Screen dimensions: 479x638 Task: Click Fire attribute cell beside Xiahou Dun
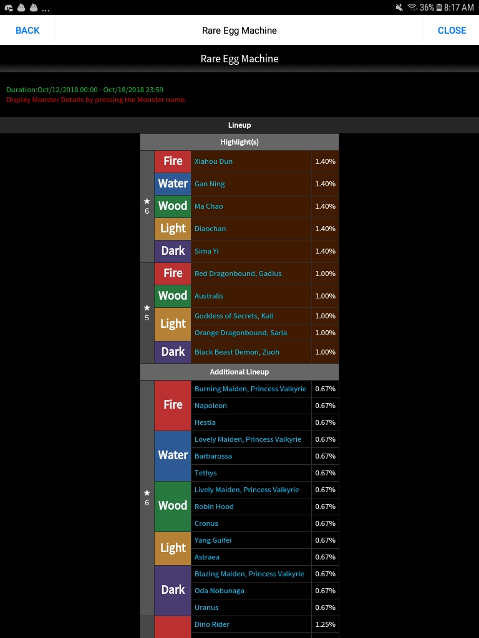tap(173, 161)
